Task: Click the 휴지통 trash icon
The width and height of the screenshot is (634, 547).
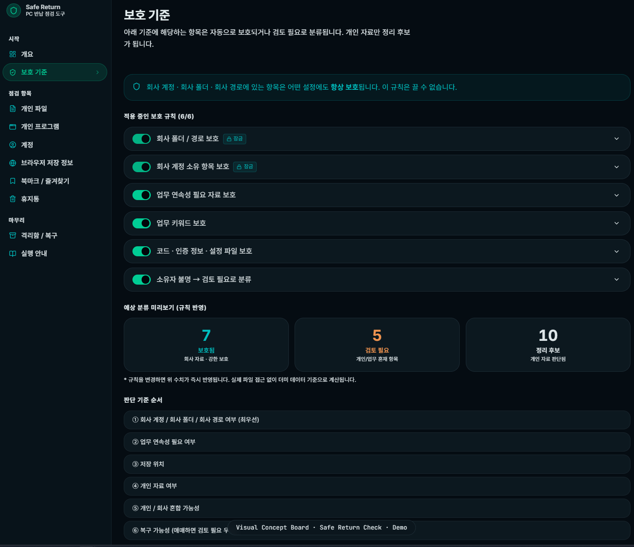Action: point(13,199)
